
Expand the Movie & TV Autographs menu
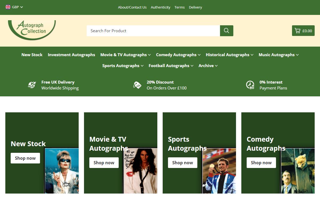(126, 55)
